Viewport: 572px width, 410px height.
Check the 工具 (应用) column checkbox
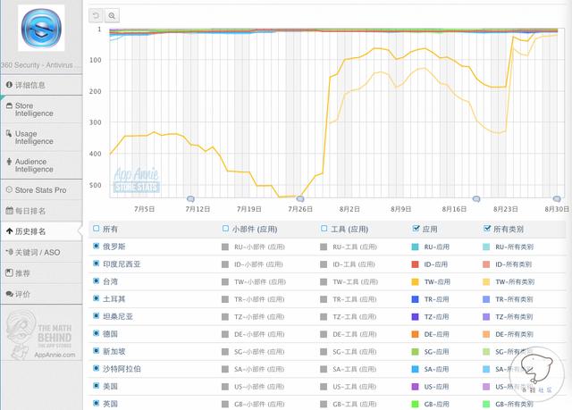pos(324,229)
